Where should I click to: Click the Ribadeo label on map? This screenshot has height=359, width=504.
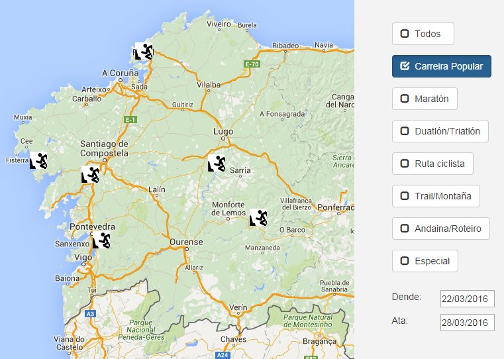pyautogui.click(x=285, y=46)
